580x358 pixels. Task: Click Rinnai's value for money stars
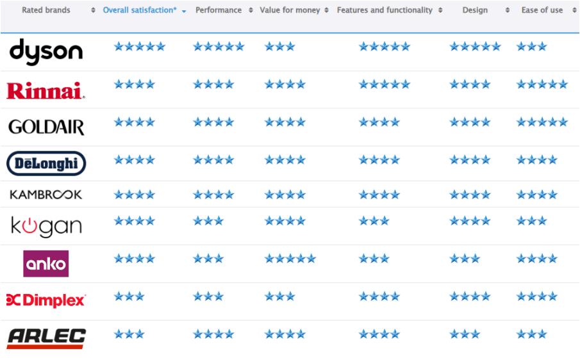point(285,85)
